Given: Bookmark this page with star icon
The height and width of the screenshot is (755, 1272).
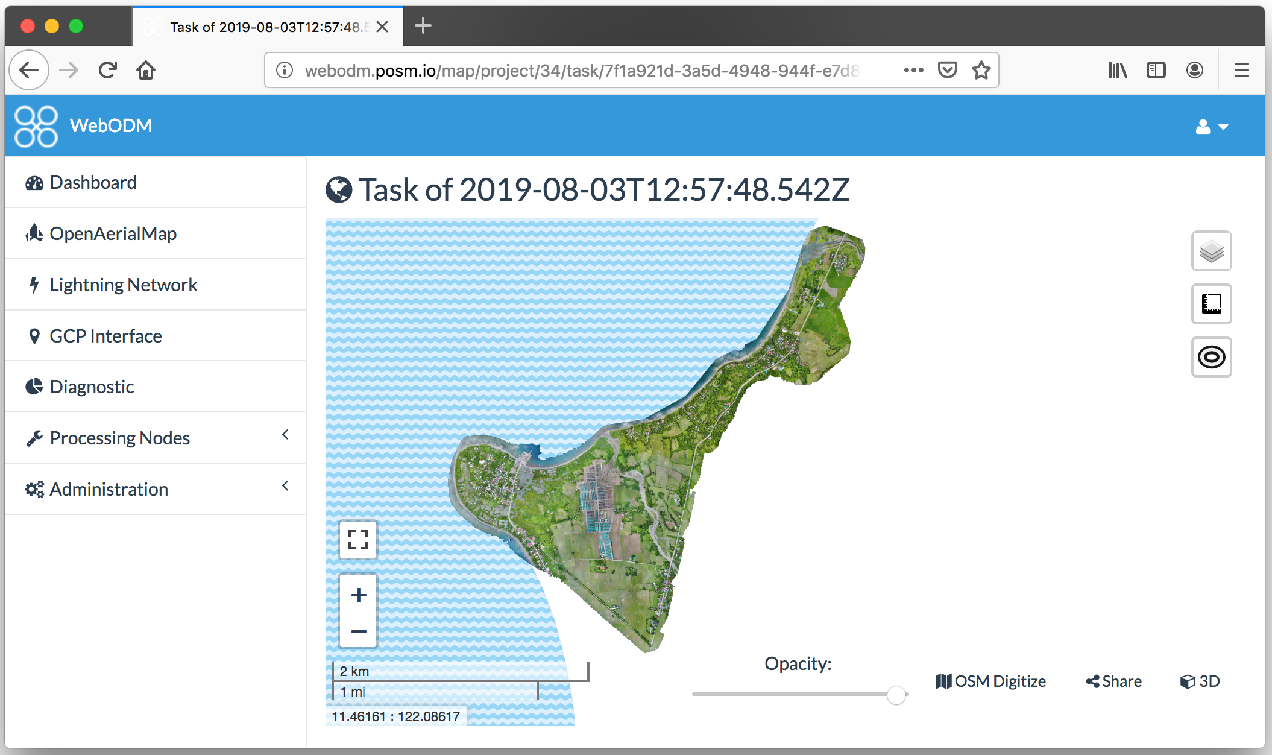Looking at the screenshot, I should (981, 71).
